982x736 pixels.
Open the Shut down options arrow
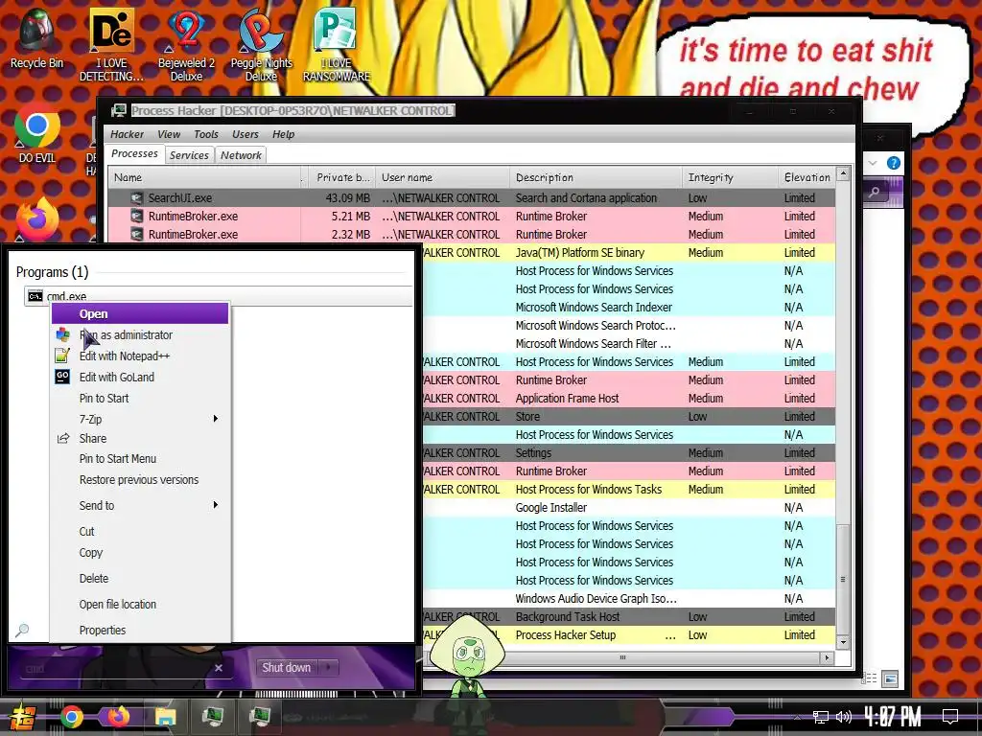coord(329,667)
